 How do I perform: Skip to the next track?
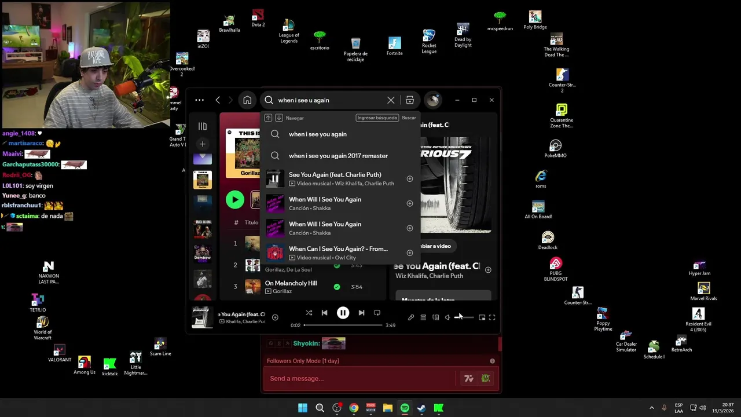pyautogui.click(x=361, y=313)
